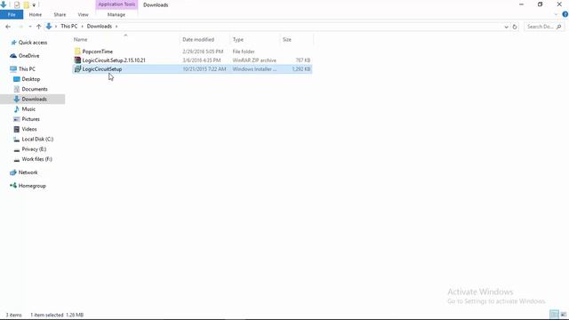Click the WinRAR icon of LogicCircuit.Setup.2.15.10.21

point(77,60)
